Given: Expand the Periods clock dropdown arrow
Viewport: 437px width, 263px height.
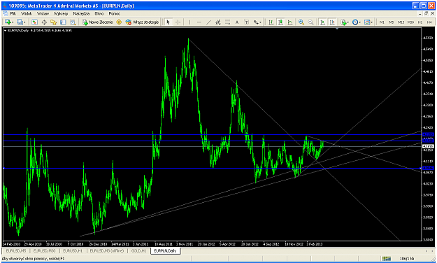Looking at the screenshot, I should click(360, 22).
